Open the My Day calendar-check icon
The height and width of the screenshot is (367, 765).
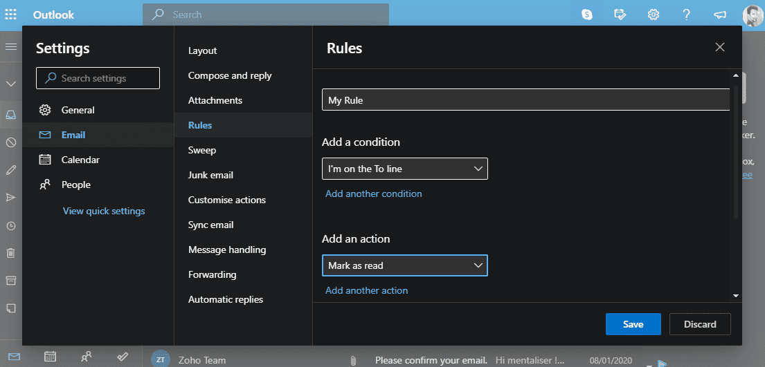620,15
